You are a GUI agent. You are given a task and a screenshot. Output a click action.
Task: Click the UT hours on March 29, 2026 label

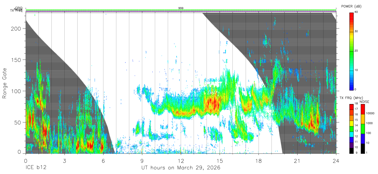coord(181,168)
